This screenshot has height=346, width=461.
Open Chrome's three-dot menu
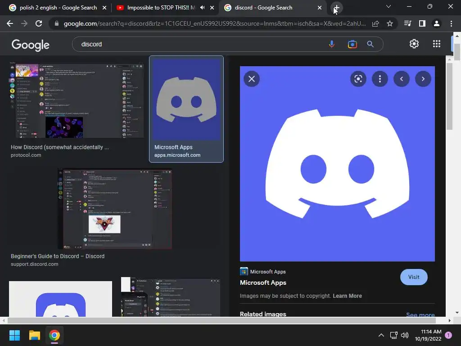coord(451,23)
